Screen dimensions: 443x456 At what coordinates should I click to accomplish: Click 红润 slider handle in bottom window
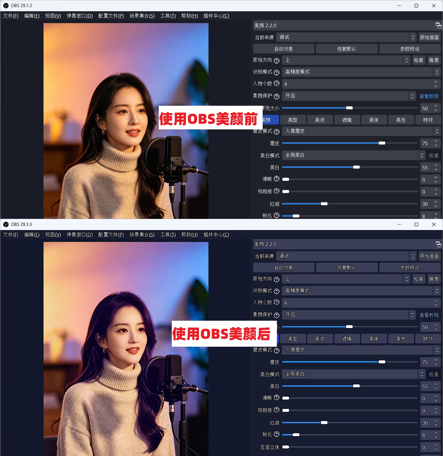point(324,423)
